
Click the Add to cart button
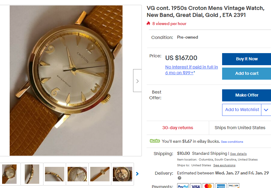(x=247, y=73)
